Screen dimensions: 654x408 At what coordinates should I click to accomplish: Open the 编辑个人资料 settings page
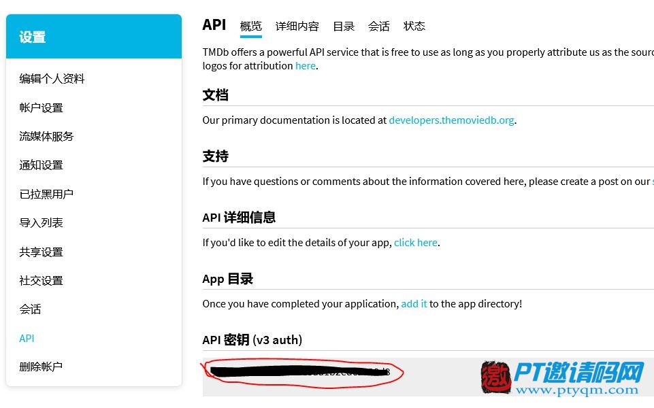tap(52, 78)
